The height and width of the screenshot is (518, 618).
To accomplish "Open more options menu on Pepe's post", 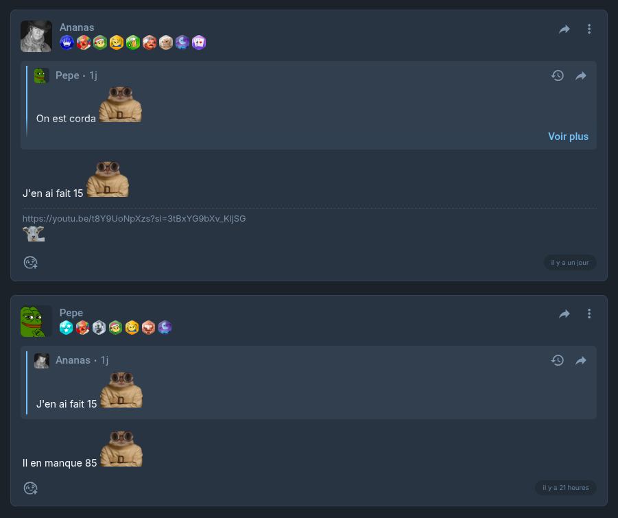I will tap(589, 314).
